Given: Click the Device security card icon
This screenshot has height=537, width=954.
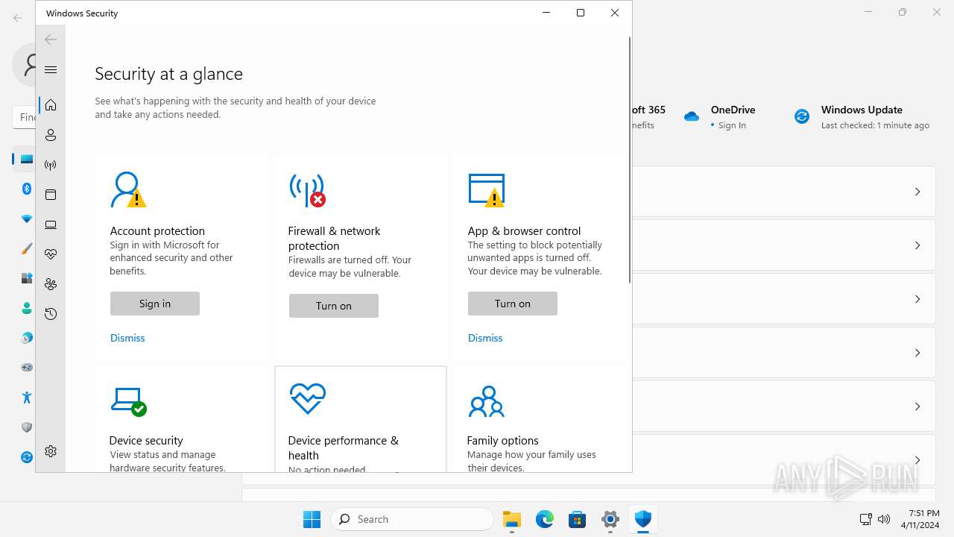Looking at the screenshot, I should [128, 401].
